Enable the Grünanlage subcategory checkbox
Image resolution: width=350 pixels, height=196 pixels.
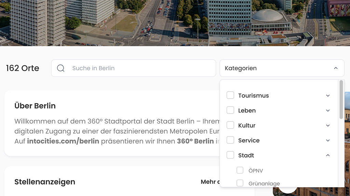pyautogui.click(x=240, y=183)
